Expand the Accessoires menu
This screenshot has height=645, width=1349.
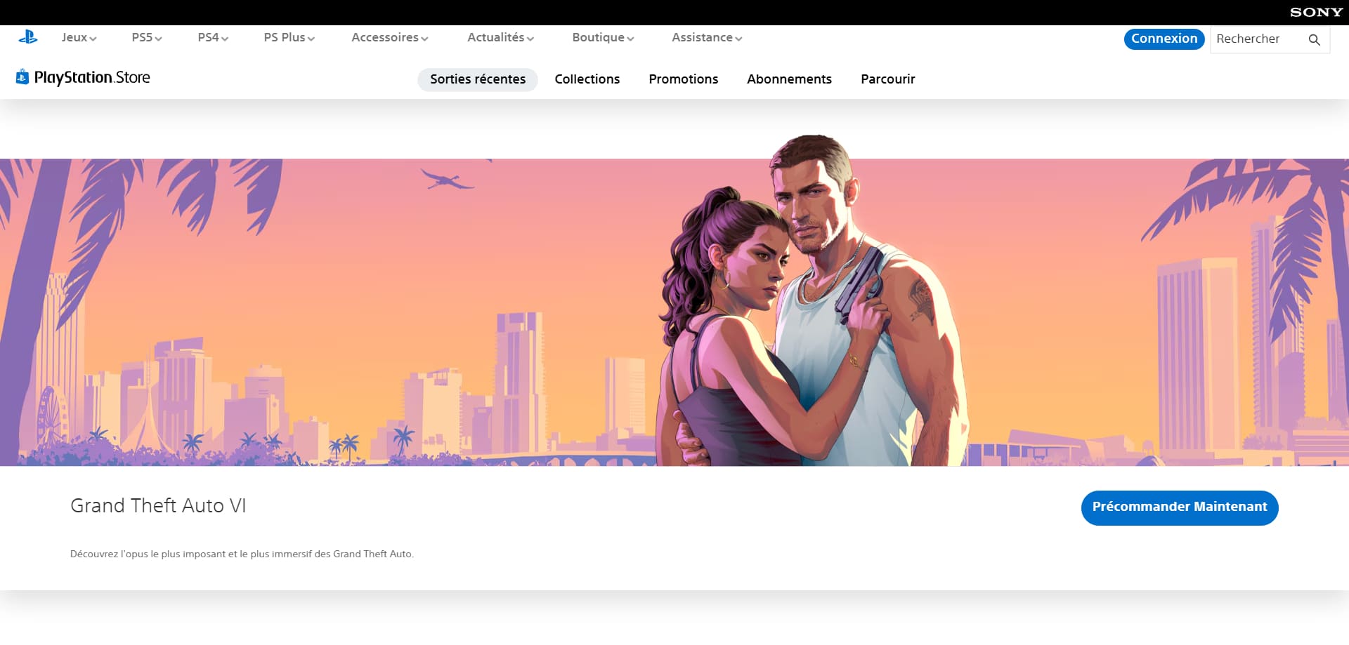(x=389, y=38)
